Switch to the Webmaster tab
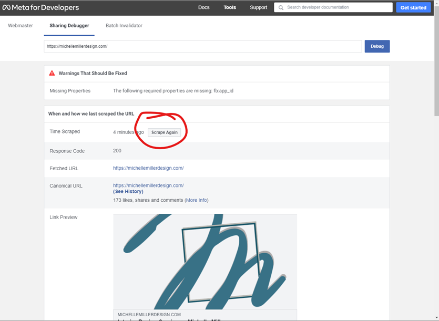The height and width of the screenshot is (321, 439). (21, 25)
